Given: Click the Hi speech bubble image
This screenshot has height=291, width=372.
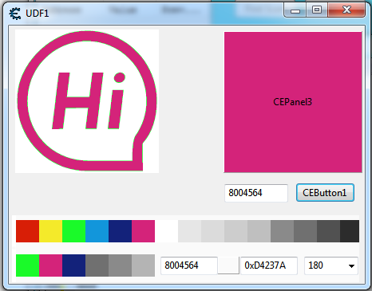Looking at the screenshot, I should [87, 101].
